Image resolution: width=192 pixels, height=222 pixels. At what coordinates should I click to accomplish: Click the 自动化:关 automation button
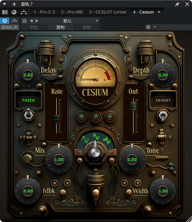coord(9,27)
